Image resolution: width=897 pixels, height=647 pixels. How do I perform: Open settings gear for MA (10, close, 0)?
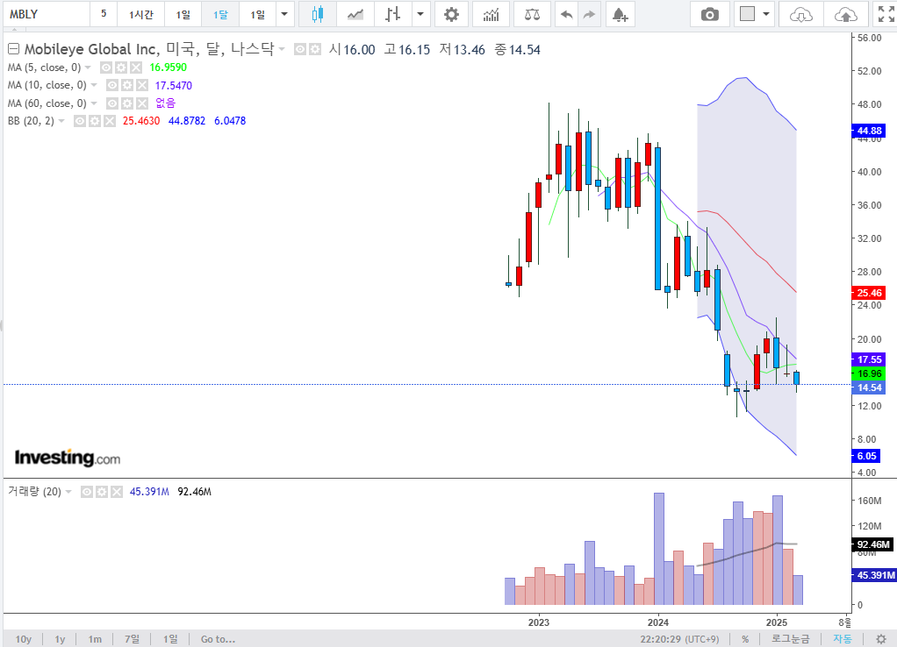pyautogui.click(x=127, y=85)
